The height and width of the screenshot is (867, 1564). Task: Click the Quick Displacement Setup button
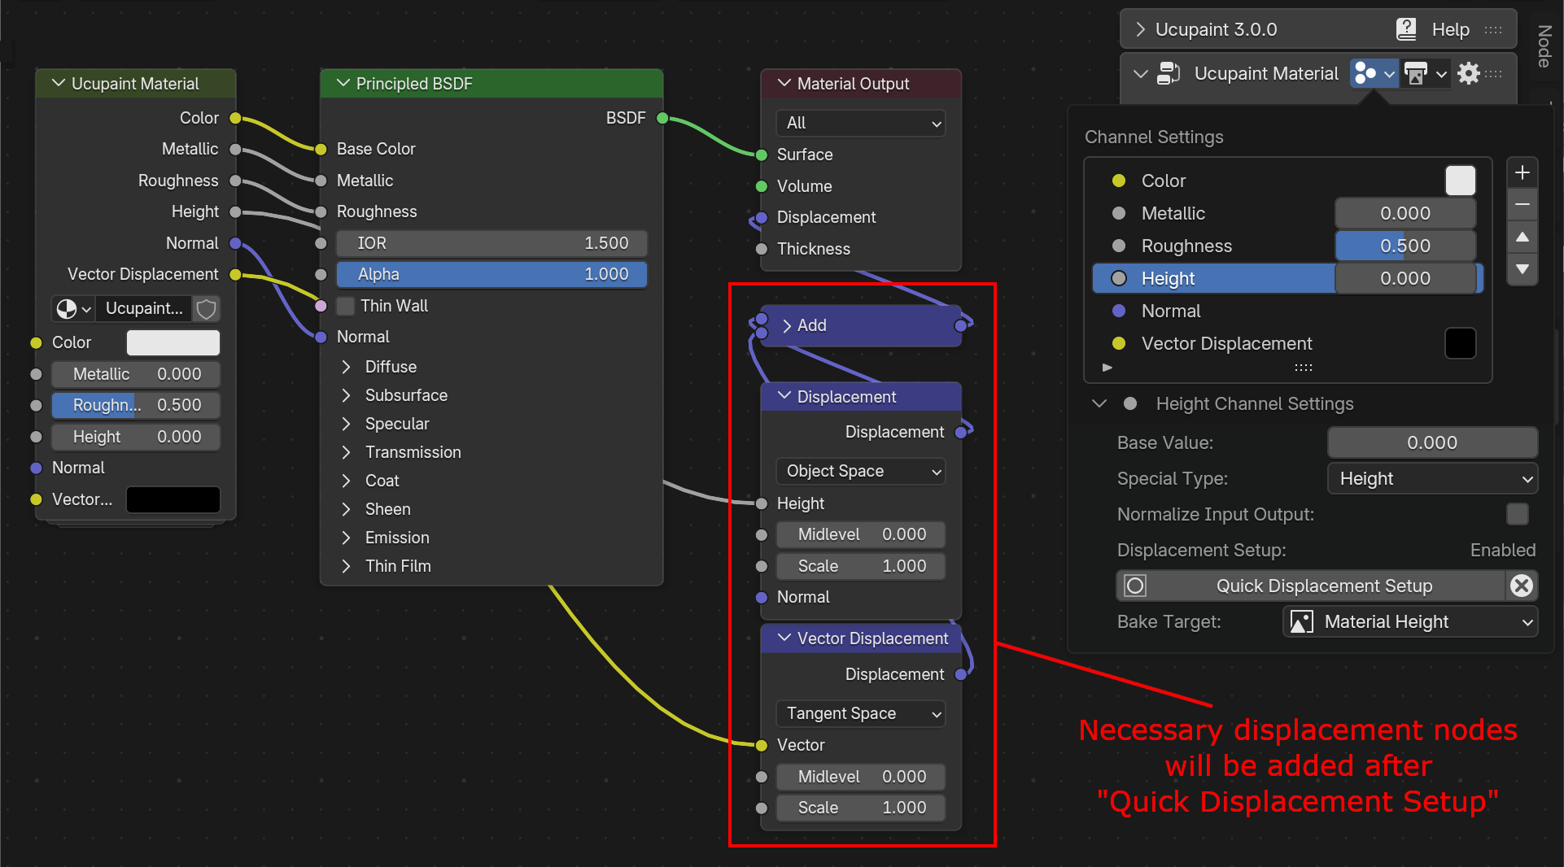click(1310, 586)
